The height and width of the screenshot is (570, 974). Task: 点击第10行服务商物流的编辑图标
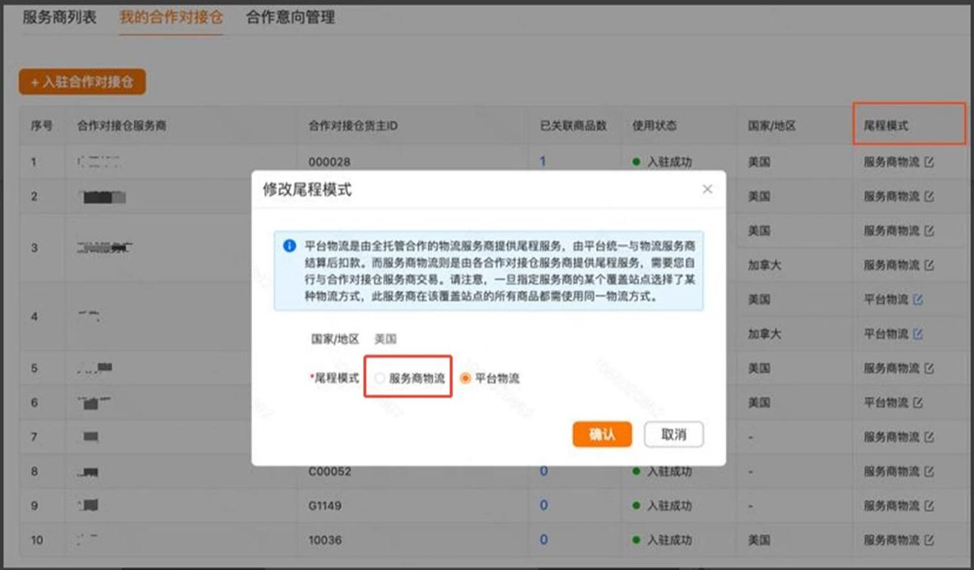[929, 541]
